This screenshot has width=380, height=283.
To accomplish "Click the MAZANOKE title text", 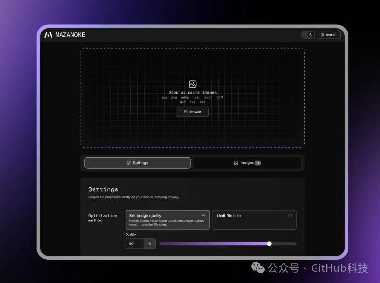I will point(70,35).
